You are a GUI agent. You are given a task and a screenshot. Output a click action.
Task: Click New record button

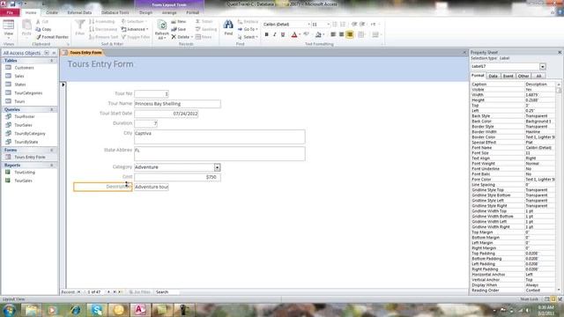pyautogui.click(x=178, y=21)
